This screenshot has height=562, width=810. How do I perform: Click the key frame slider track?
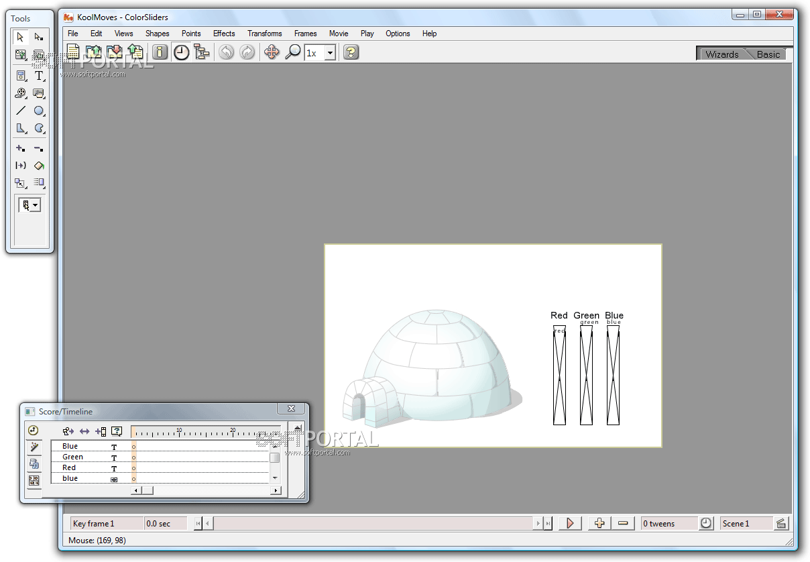click(373, 524)
